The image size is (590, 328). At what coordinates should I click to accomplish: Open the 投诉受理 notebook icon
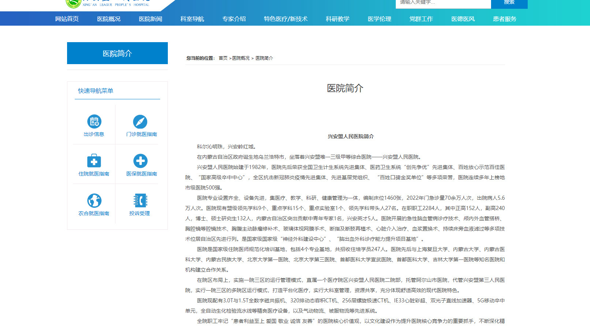tap(140, 200)
